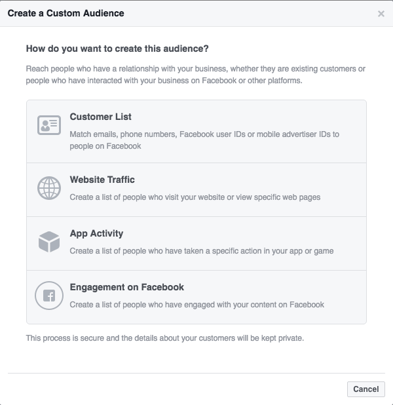Viewport: 393px width, 405px height.
Task: Click 'How do you want to create' heading
Action: [117, 48]
